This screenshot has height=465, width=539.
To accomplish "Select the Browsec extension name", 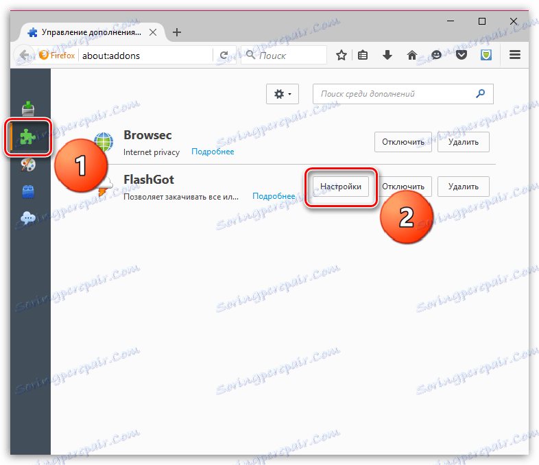I will point(147,135).
